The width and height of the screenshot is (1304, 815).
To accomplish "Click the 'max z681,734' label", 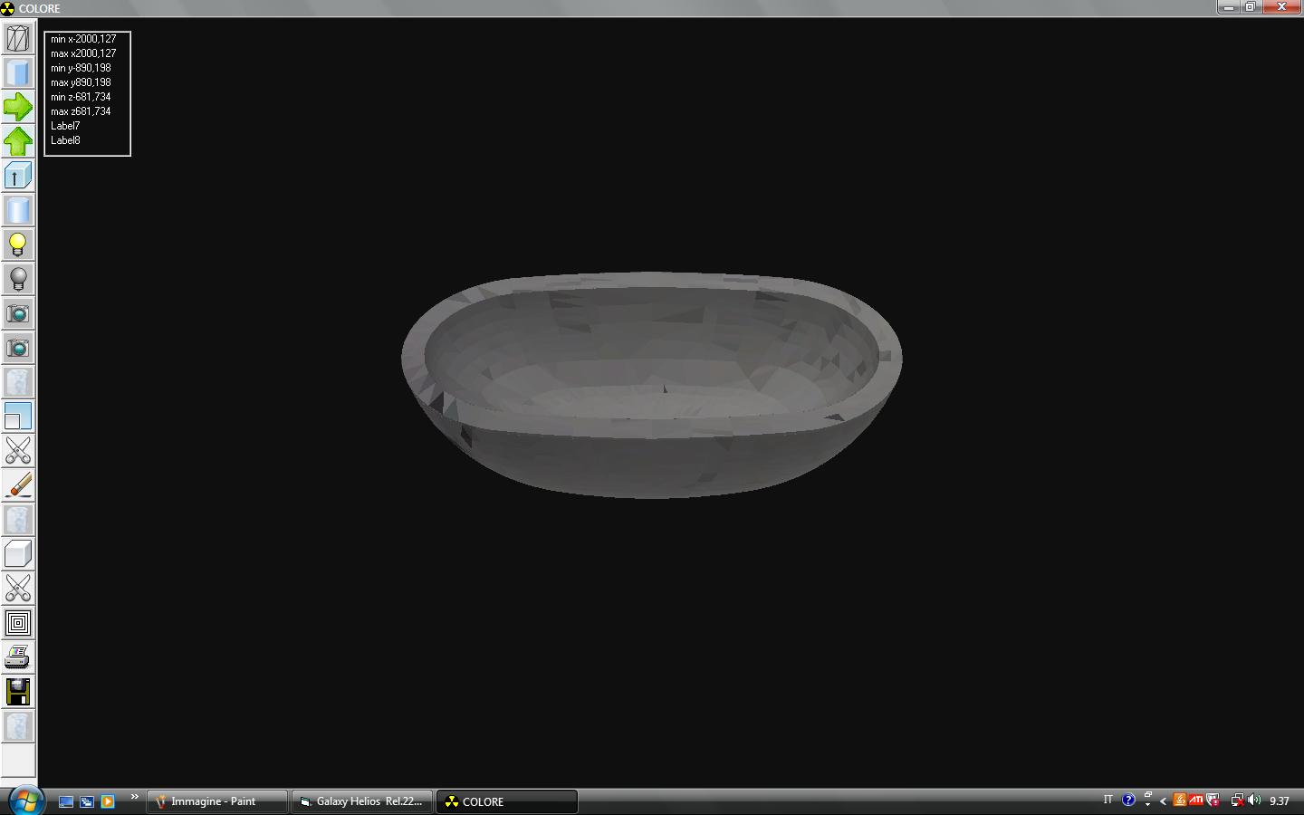I will click(81, 111).
